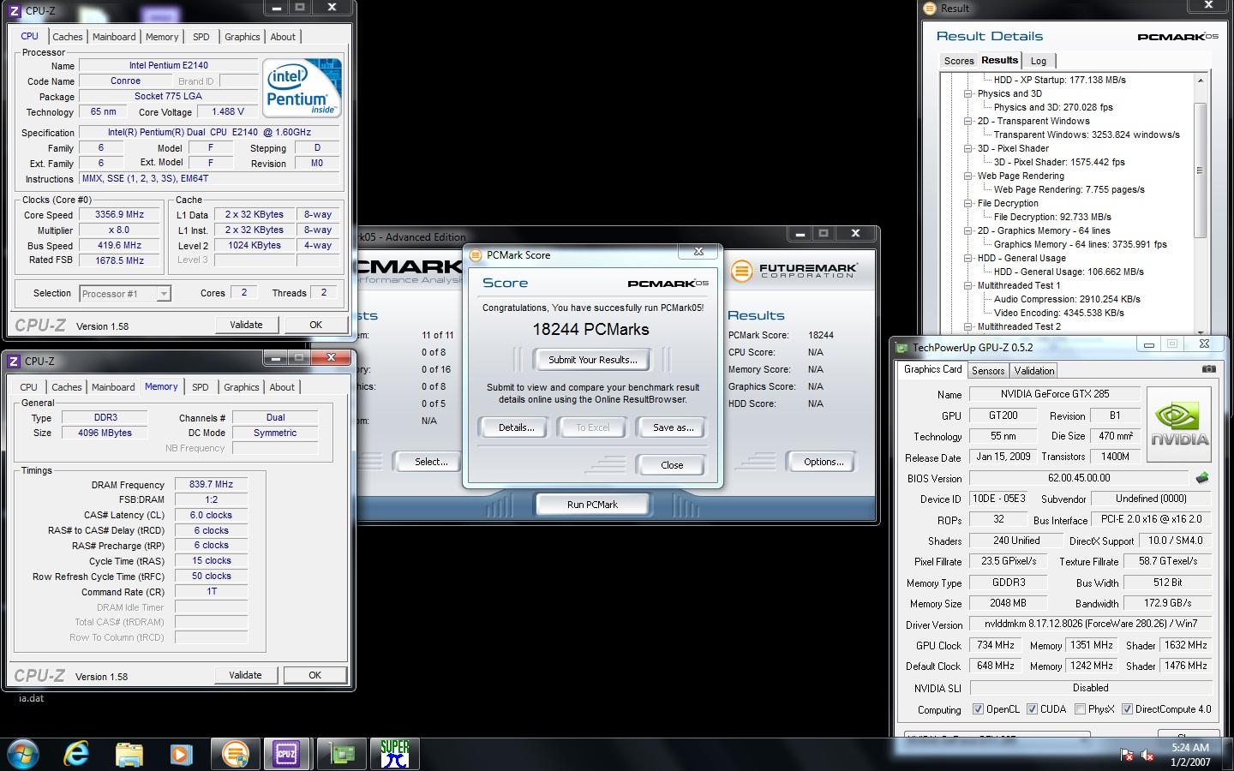The height and width of the screenshot is (771, 1234).
Task: Click the GPU-Z screenshot camera icon
Action: coord(1208,369)
